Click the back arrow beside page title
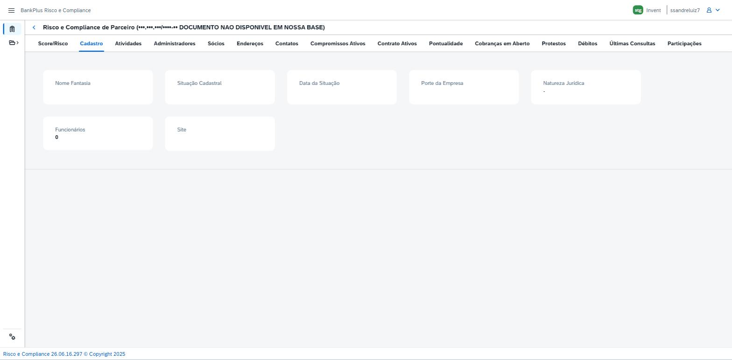Viewport: 732px width, 360px height. coord(34,28)
